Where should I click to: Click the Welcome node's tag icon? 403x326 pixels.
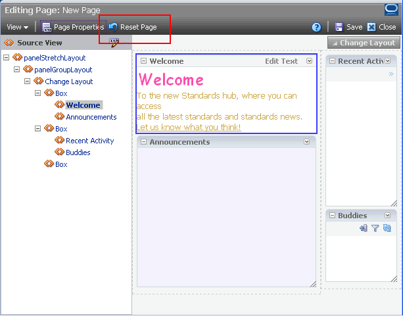click(x=59, y=105)
